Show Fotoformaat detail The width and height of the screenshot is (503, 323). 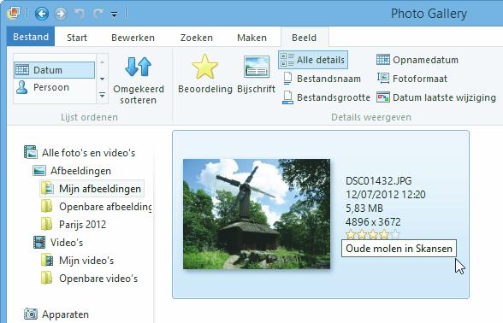[412, 79]
